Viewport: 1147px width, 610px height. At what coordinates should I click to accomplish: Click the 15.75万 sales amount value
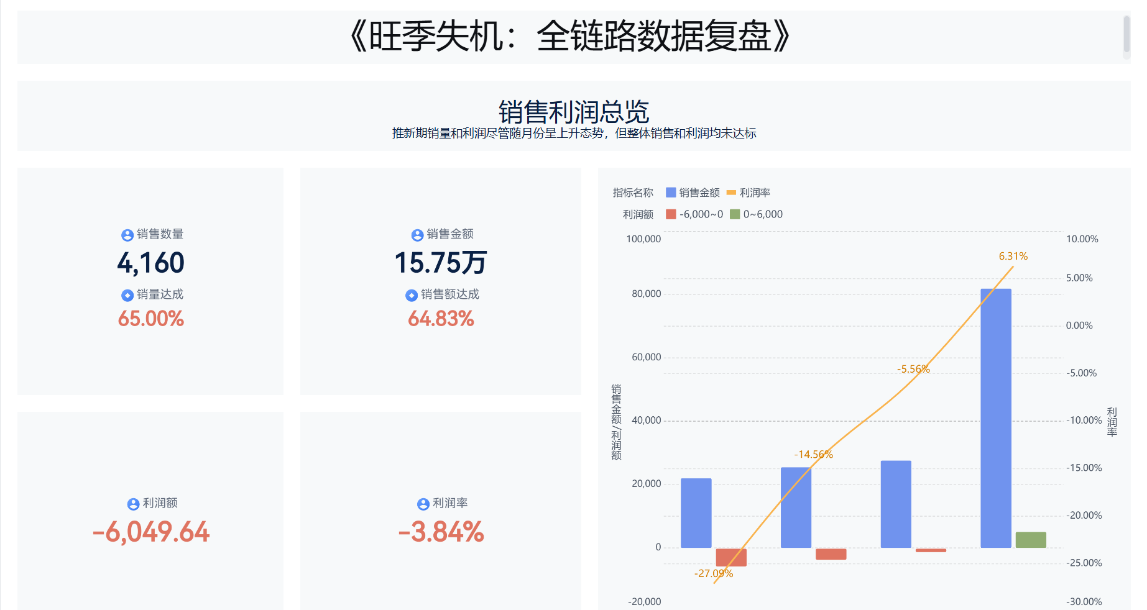pyautogui.click(x=440, y=263)
